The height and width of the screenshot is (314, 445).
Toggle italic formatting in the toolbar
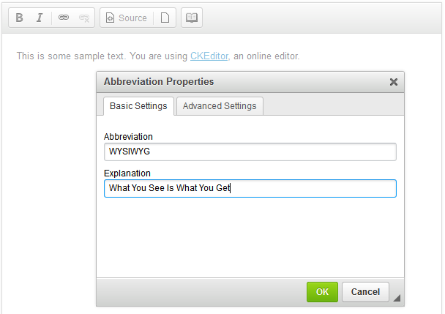[x=40, y=18]
